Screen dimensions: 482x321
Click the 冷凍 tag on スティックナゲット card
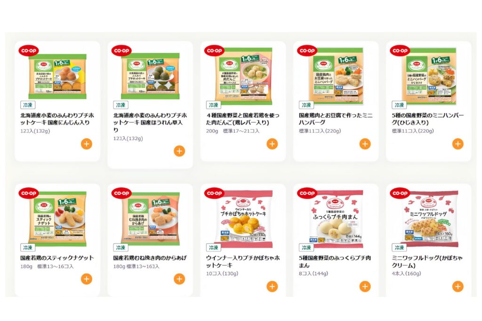tap(28, 247)
